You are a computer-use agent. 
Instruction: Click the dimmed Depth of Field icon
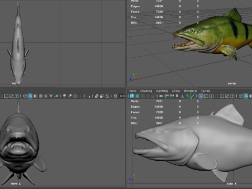tap(80, 96)
